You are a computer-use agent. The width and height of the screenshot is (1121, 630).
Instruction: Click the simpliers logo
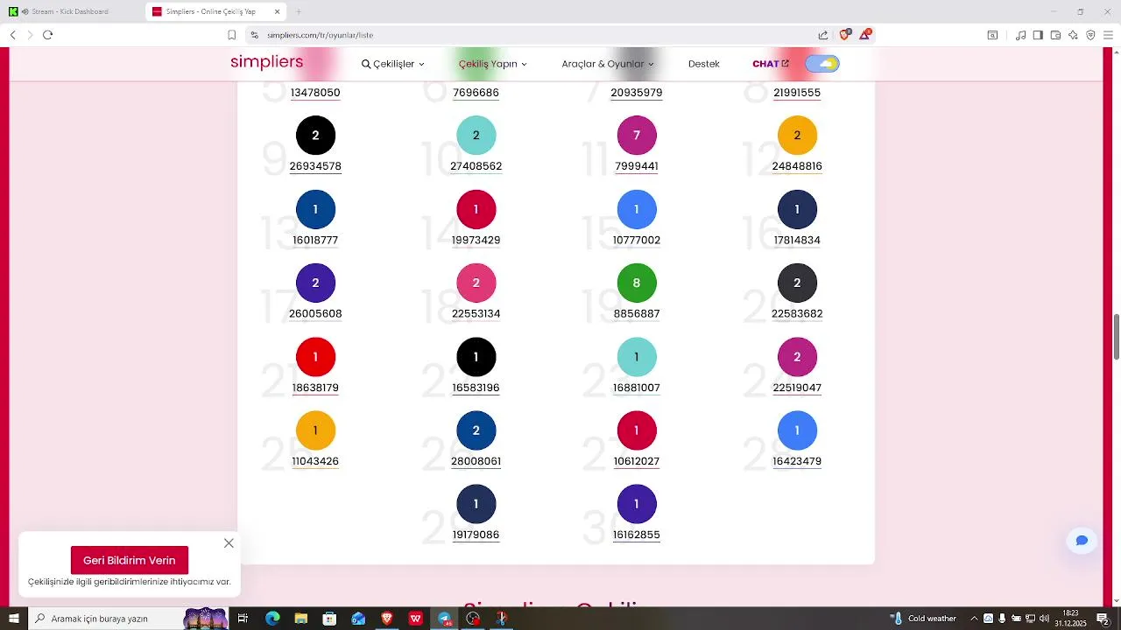267,62
